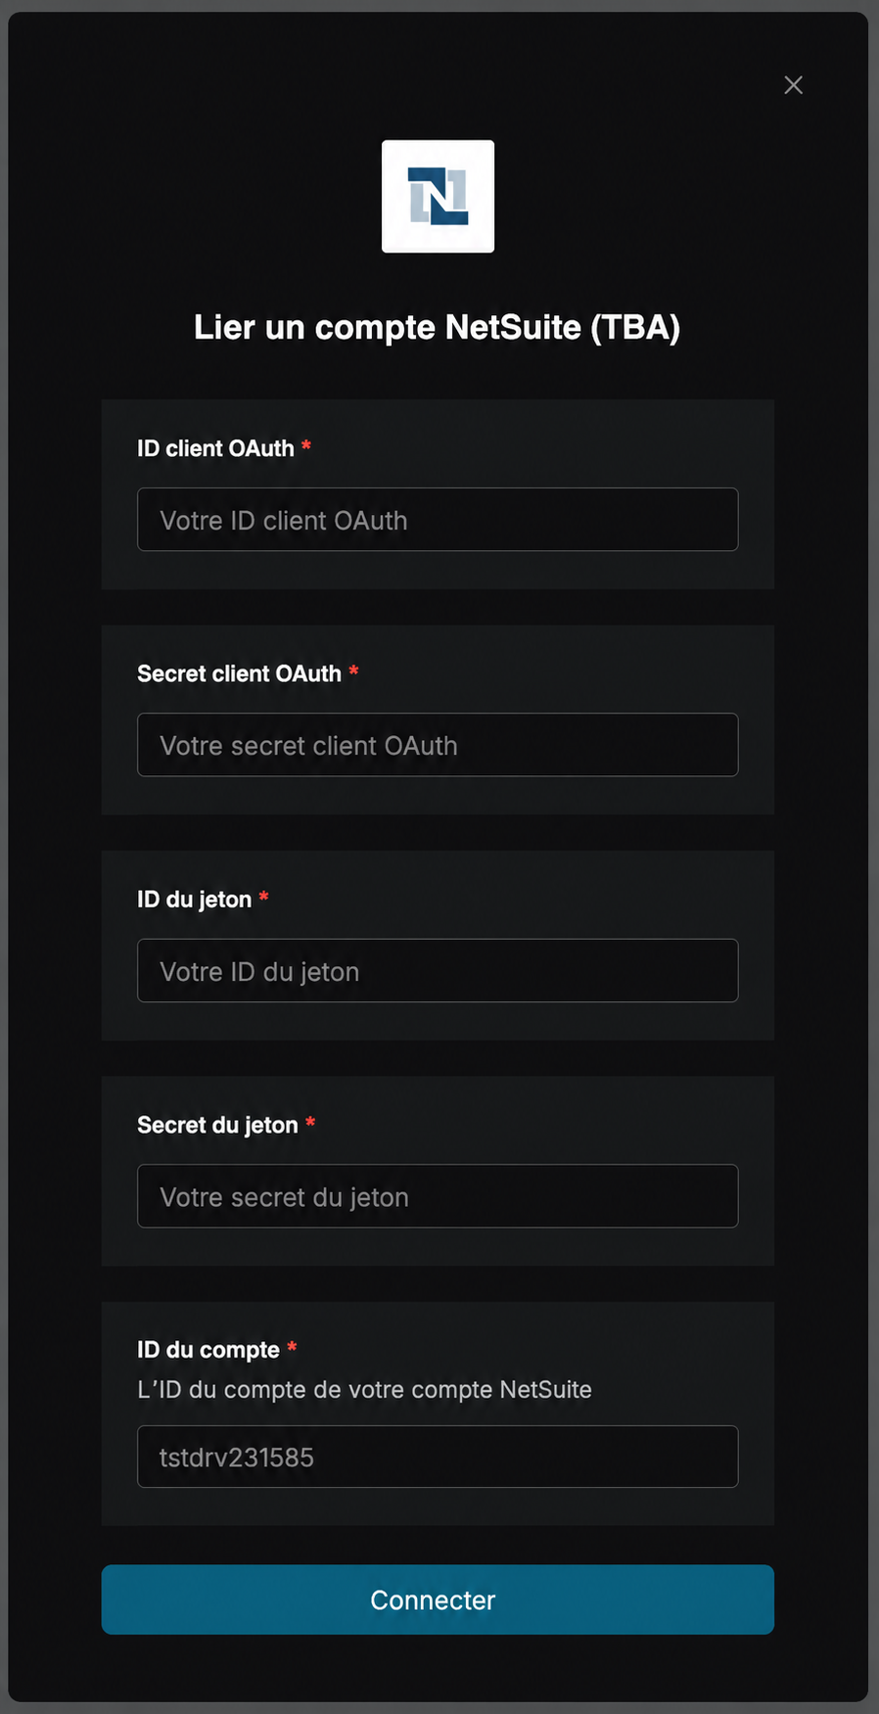Image resolution: width=879 pixels, height=1714 pixels.
Task: Click the 'Secret client OAuth' label
Action: [x=239, y=673]
